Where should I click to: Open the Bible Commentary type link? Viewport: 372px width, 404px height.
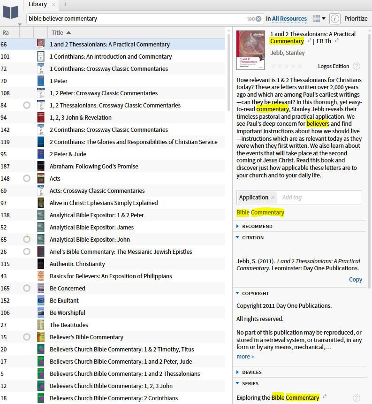(x=260, y=212)
